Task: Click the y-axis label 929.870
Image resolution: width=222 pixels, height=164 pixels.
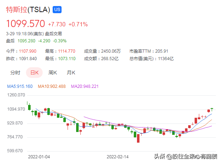Action: pos(15,123)
